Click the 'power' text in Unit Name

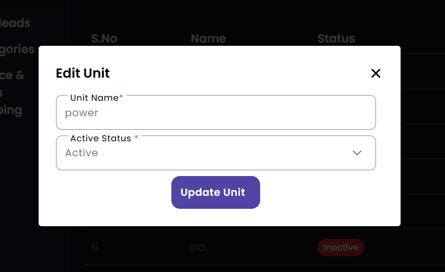click(82, 113)
